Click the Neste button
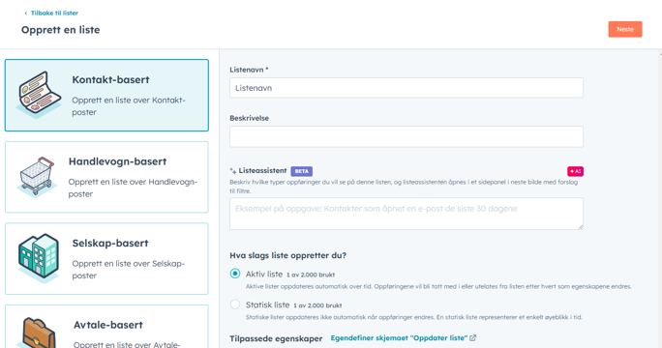 point(625,29)
